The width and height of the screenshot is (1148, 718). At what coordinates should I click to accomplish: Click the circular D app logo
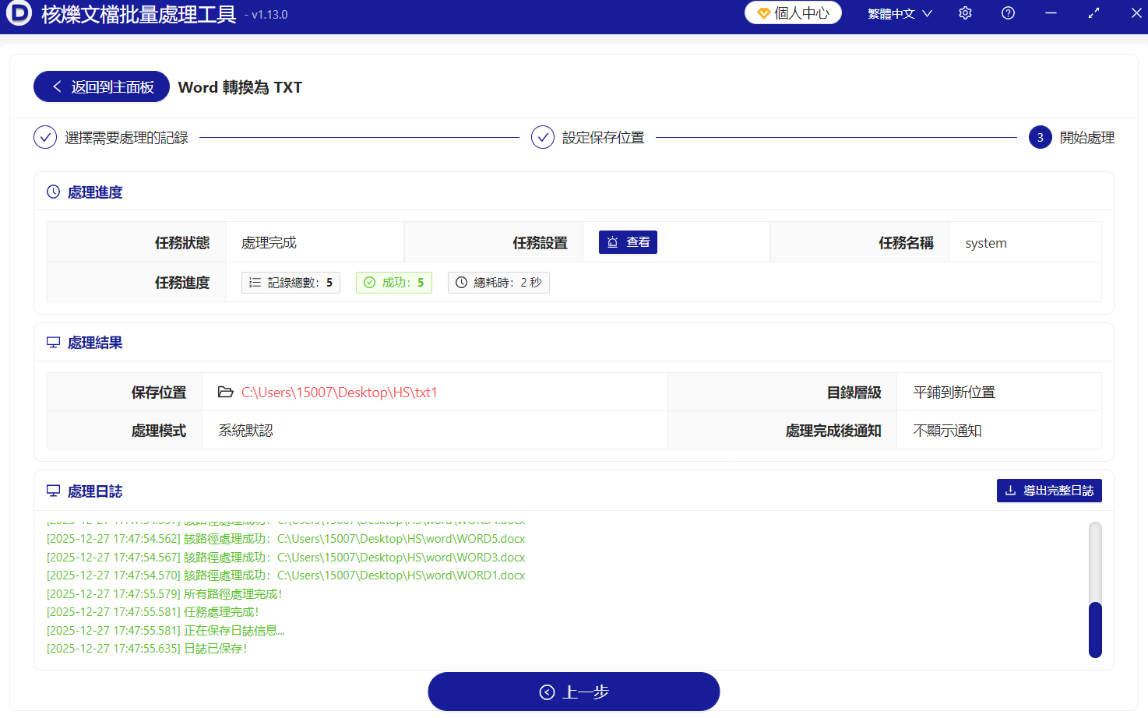[x=19, y=13]
